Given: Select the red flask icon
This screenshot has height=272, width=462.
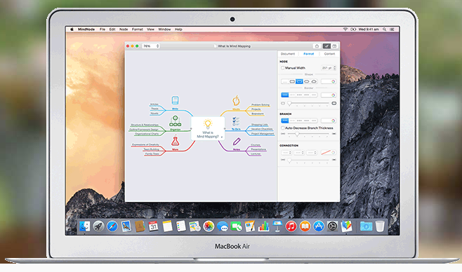Looking at the screenshot, I should (x=176, y=141).
